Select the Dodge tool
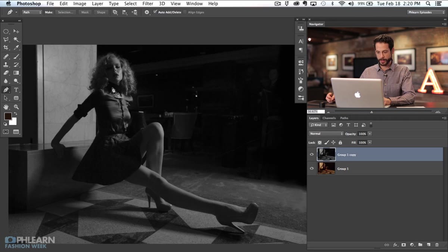448x252 pixels. pyautogui.click(x=16, y=81)
